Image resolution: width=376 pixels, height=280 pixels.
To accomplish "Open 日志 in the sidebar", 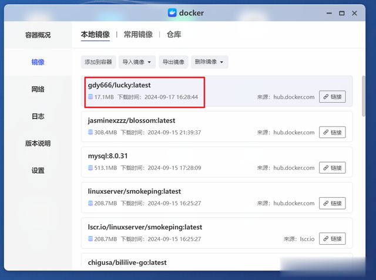I will tap(38, 116).
